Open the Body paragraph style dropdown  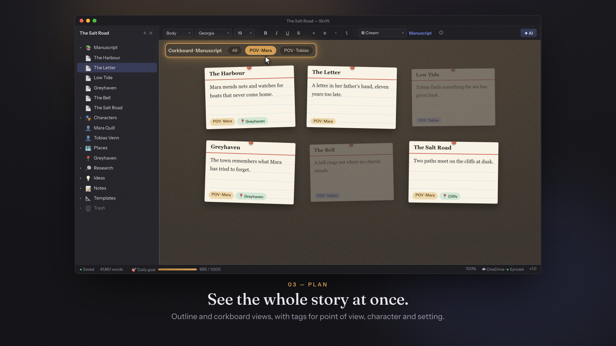click(178, 33)
